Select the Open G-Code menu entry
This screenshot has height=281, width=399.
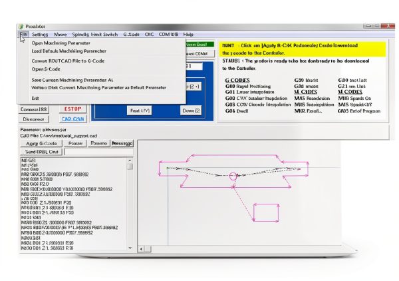46,69
